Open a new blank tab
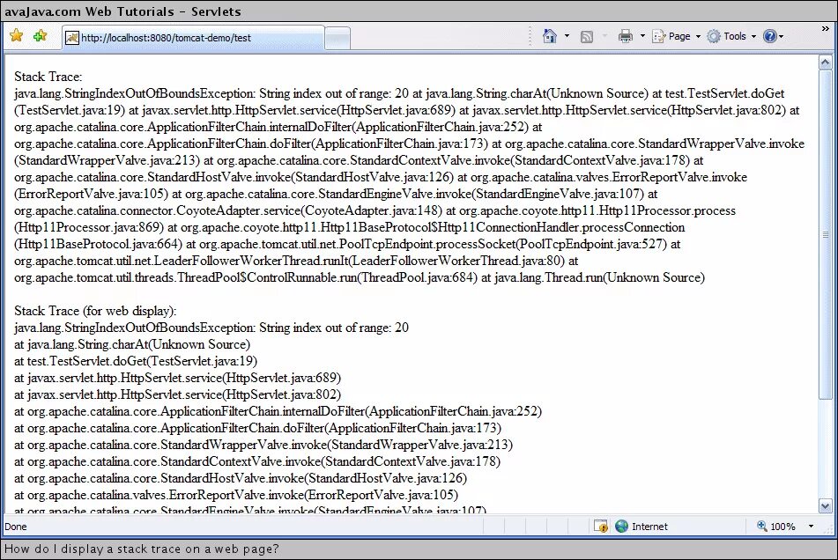 [x=337, y=38]
